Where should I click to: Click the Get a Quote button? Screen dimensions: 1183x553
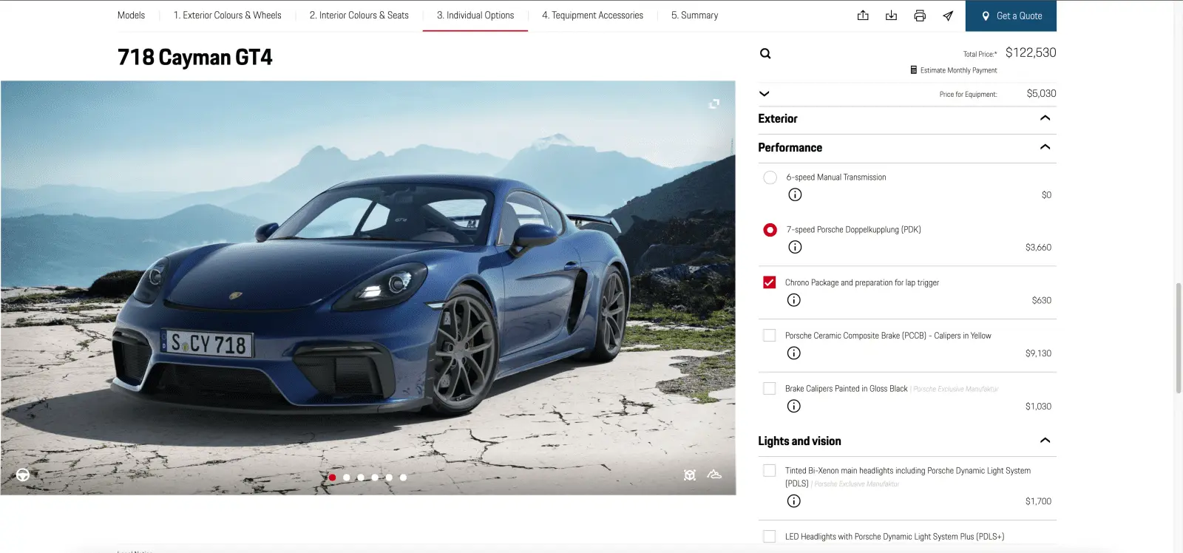click(x=1011, y=16)
